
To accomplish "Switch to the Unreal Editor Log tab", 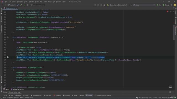I will (x=15, y=92).
